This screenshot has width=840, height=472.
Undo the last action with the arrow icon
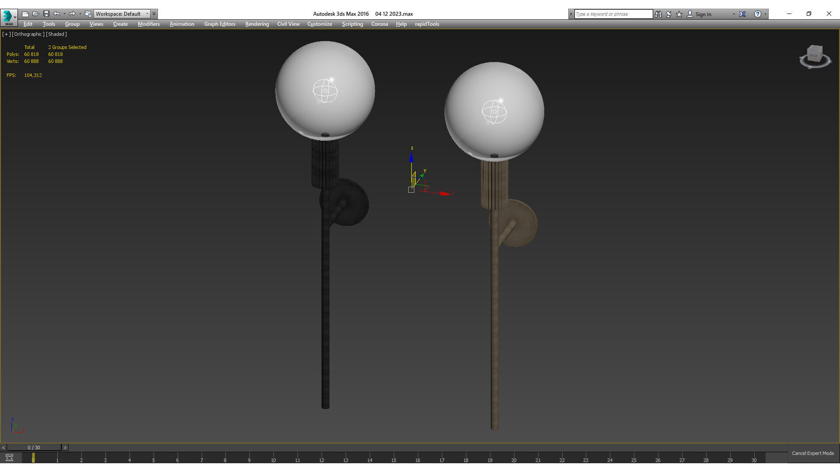click(x=57, y=14)
